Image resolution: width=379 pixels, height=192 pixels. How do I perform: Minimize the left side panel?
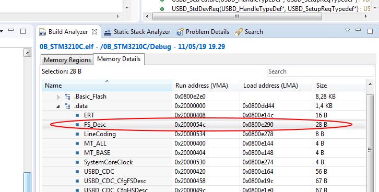pos(11,30)
